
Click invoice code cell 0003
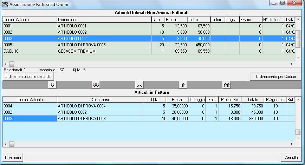pos(30,119)
